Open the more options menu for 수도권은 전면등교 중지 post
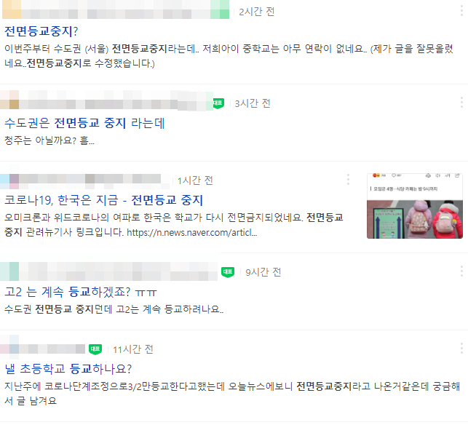468x425 pixels. pyautogui.click(x=461, y=103)
